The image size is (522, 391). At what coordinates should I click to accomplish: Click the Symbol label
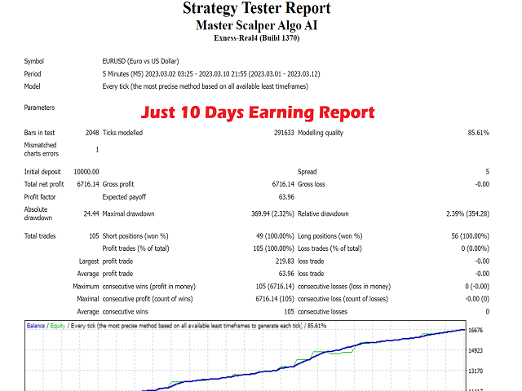pos(33,61)
